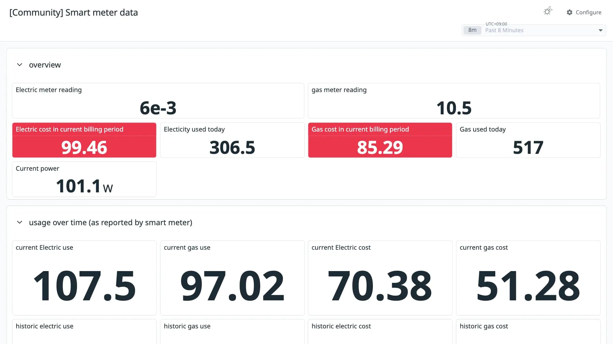
Task: Open the Past 8 Minutes time selector
Action: coord(534,30)
